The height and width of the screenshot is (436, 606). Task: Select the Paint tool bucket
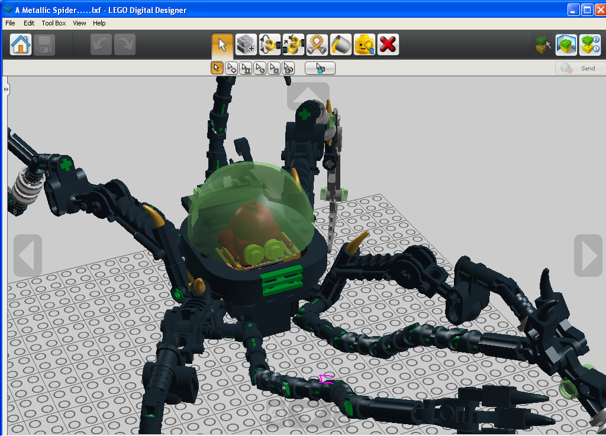340,44
